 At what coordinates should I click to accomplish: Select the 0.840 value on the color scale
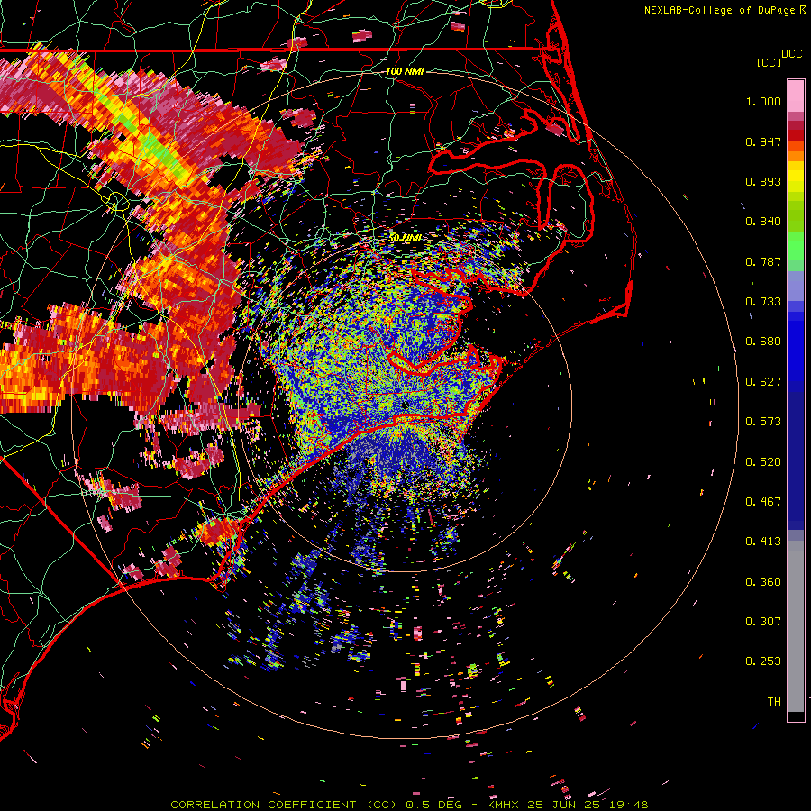763,222
